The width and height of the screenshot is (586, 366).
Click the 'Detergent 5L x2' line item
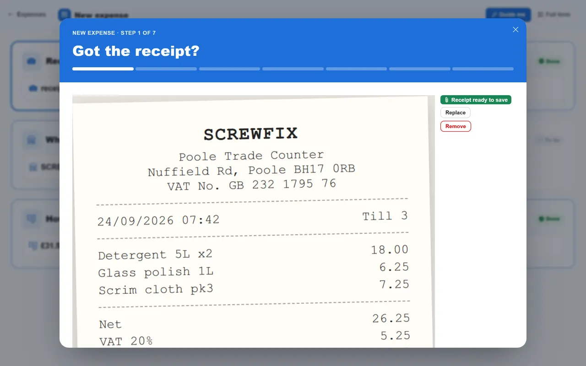click(155, 254)
